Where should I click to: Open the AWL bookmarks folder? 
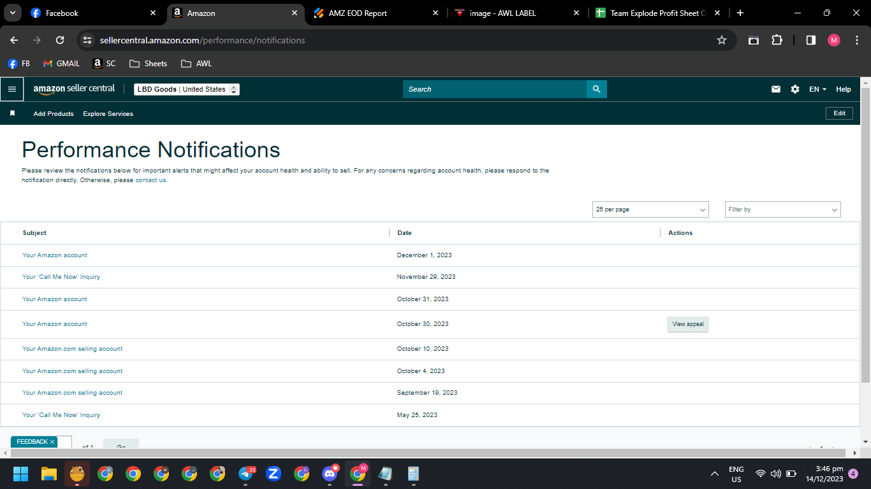196,64
